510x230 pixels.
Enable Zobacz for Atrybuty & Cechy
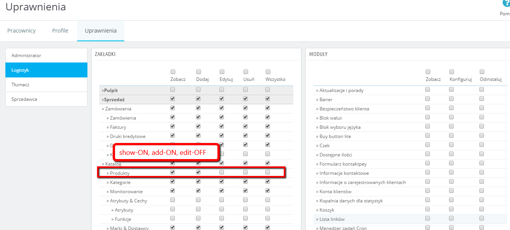pyautogui.click(x=173, y=200)
